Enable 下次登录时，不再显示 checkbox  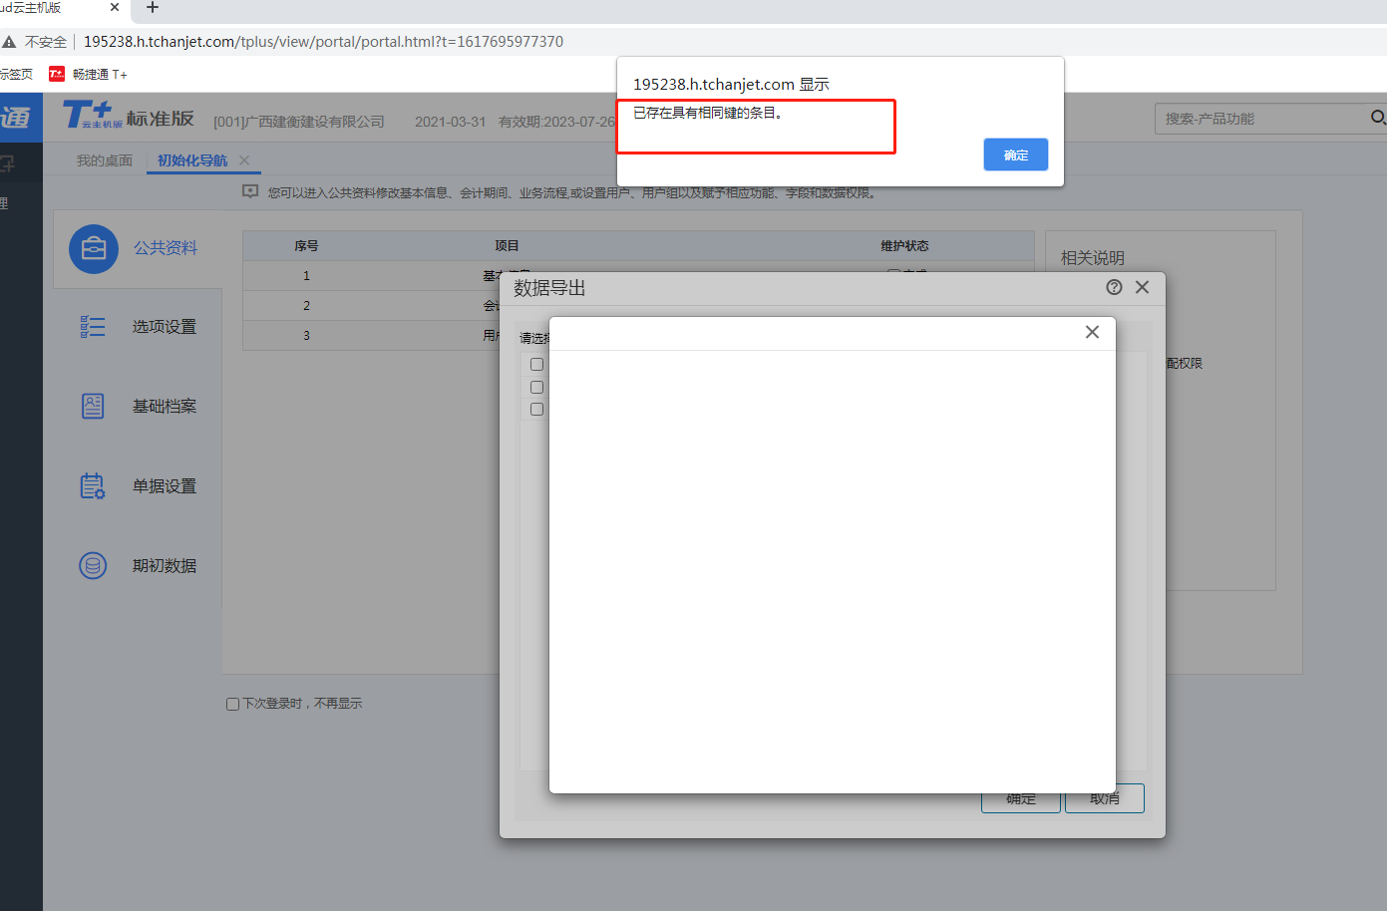(x=232, y=704)
